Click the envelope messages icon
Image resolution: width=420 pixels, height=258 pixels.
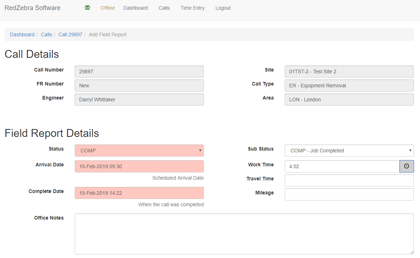click(x=87, y=8)
